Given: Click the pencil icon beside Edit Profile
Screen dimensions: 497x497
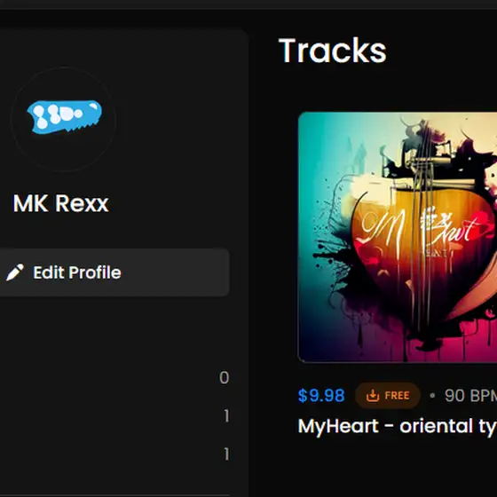Looking at the screenshot, I should (x=15, y=272).
